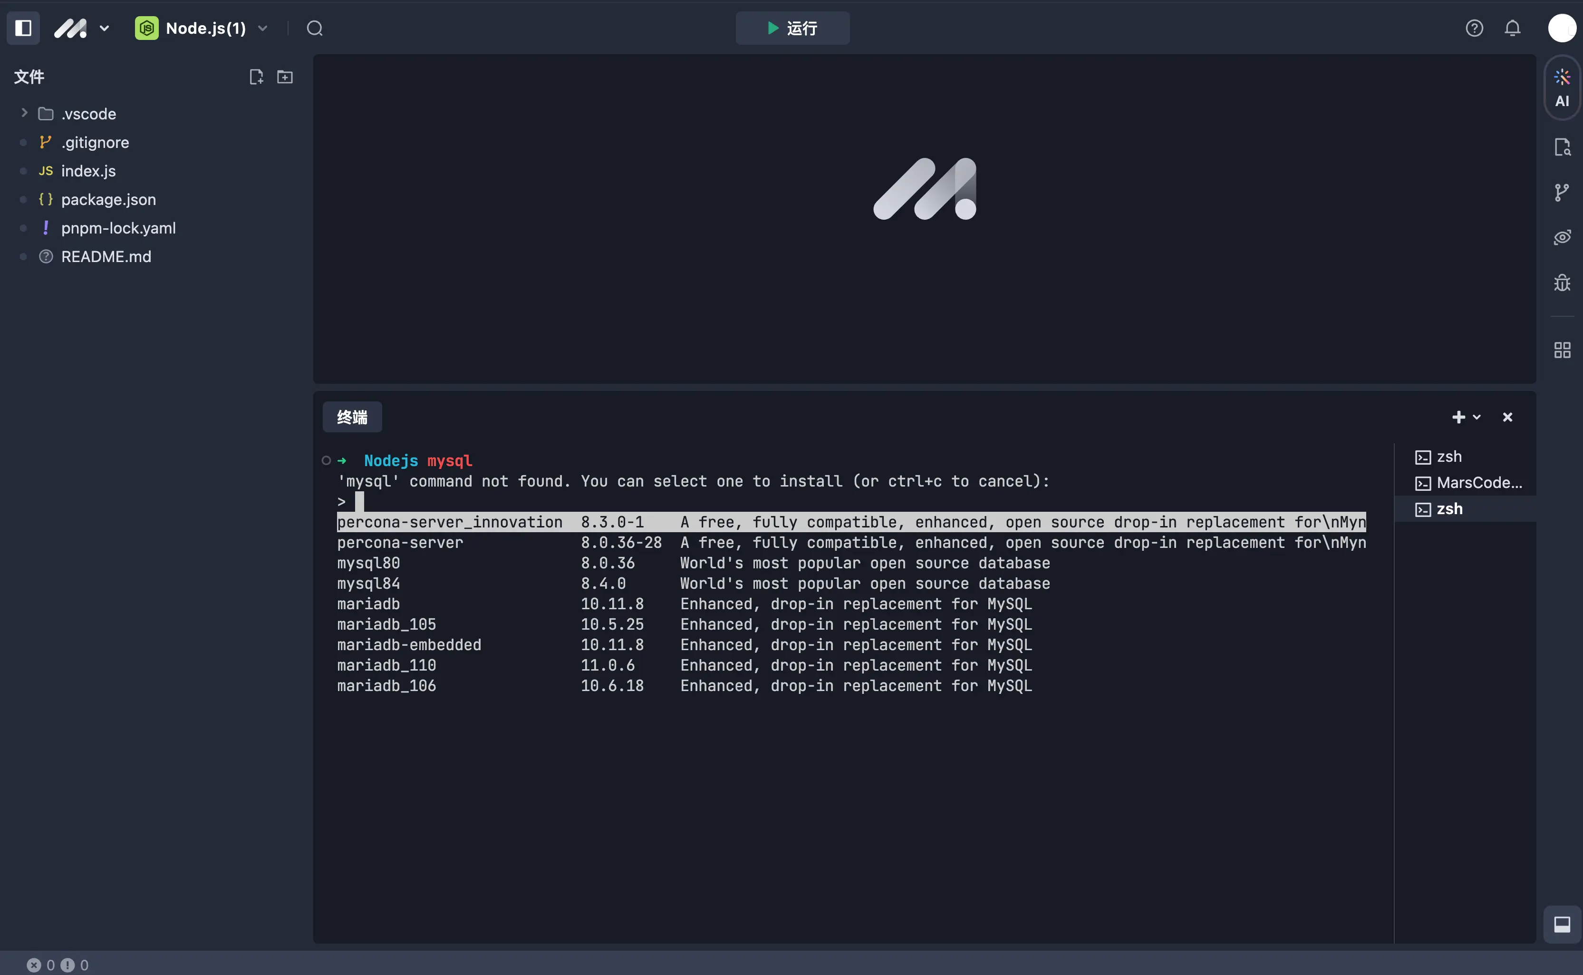This screenshot has width=1583, height=975.
Task: Expand the Node.js(1) project dropdown
Action: tap(262, 29)
